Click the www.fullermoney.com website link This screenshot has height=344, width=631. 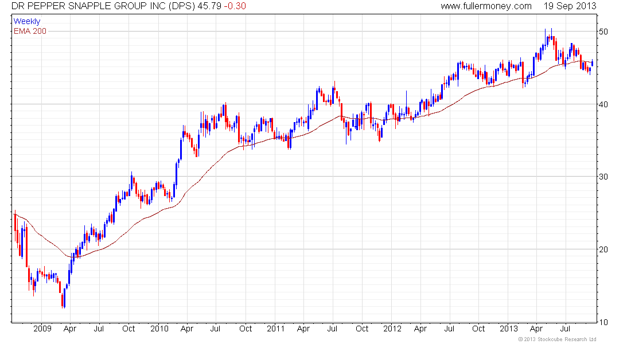click(486, 6)
